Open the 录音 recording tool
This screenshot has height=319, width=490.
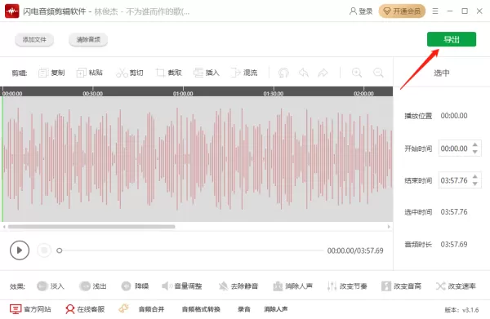pyautogui.click(x=243, y=309)
